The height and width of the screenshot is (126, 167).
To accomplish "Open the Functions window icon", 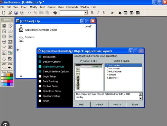I will [x=126, y=13].
